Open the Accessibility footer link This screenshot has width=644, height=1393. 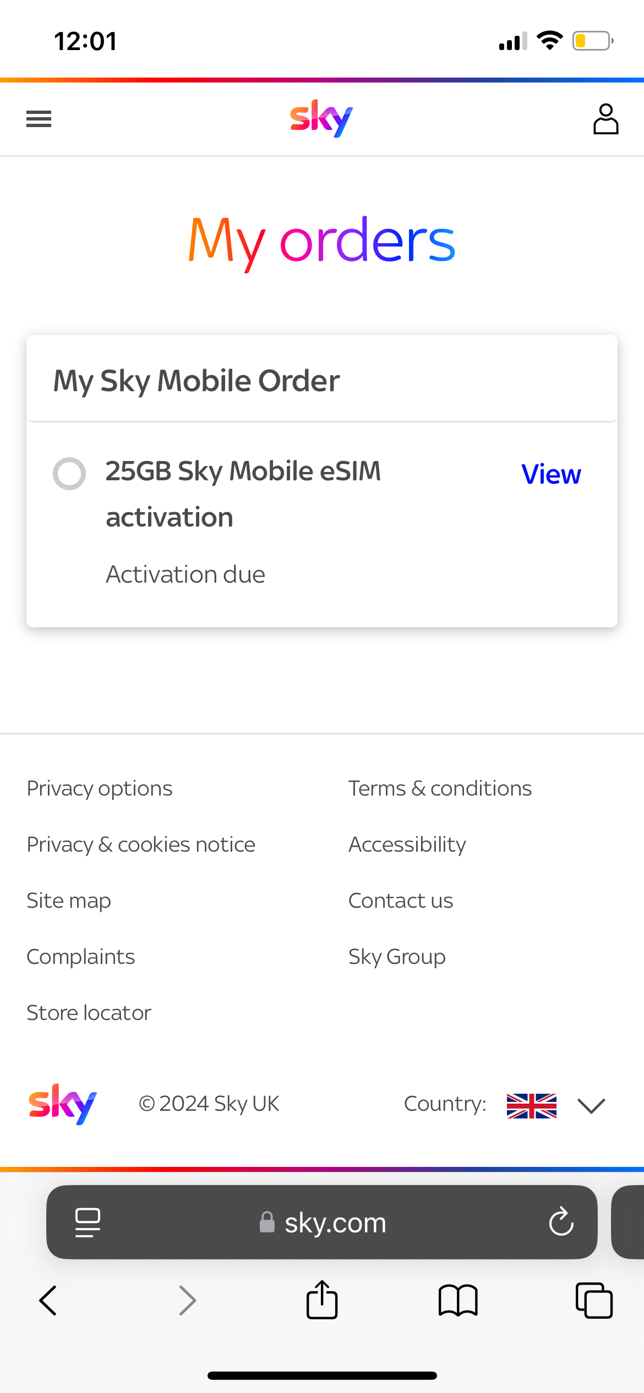tap(407, 844)
